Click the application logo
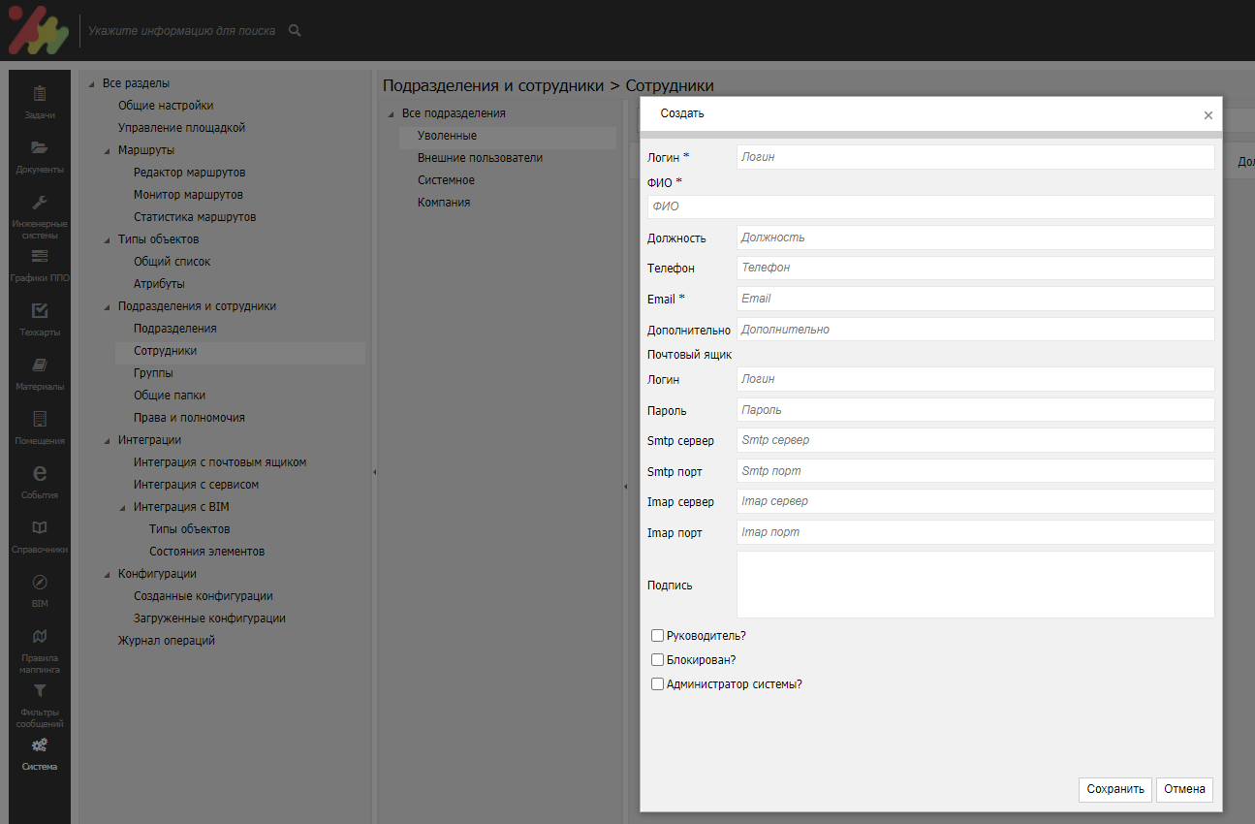Viewport: 1255px width, 824px height. 39,30
